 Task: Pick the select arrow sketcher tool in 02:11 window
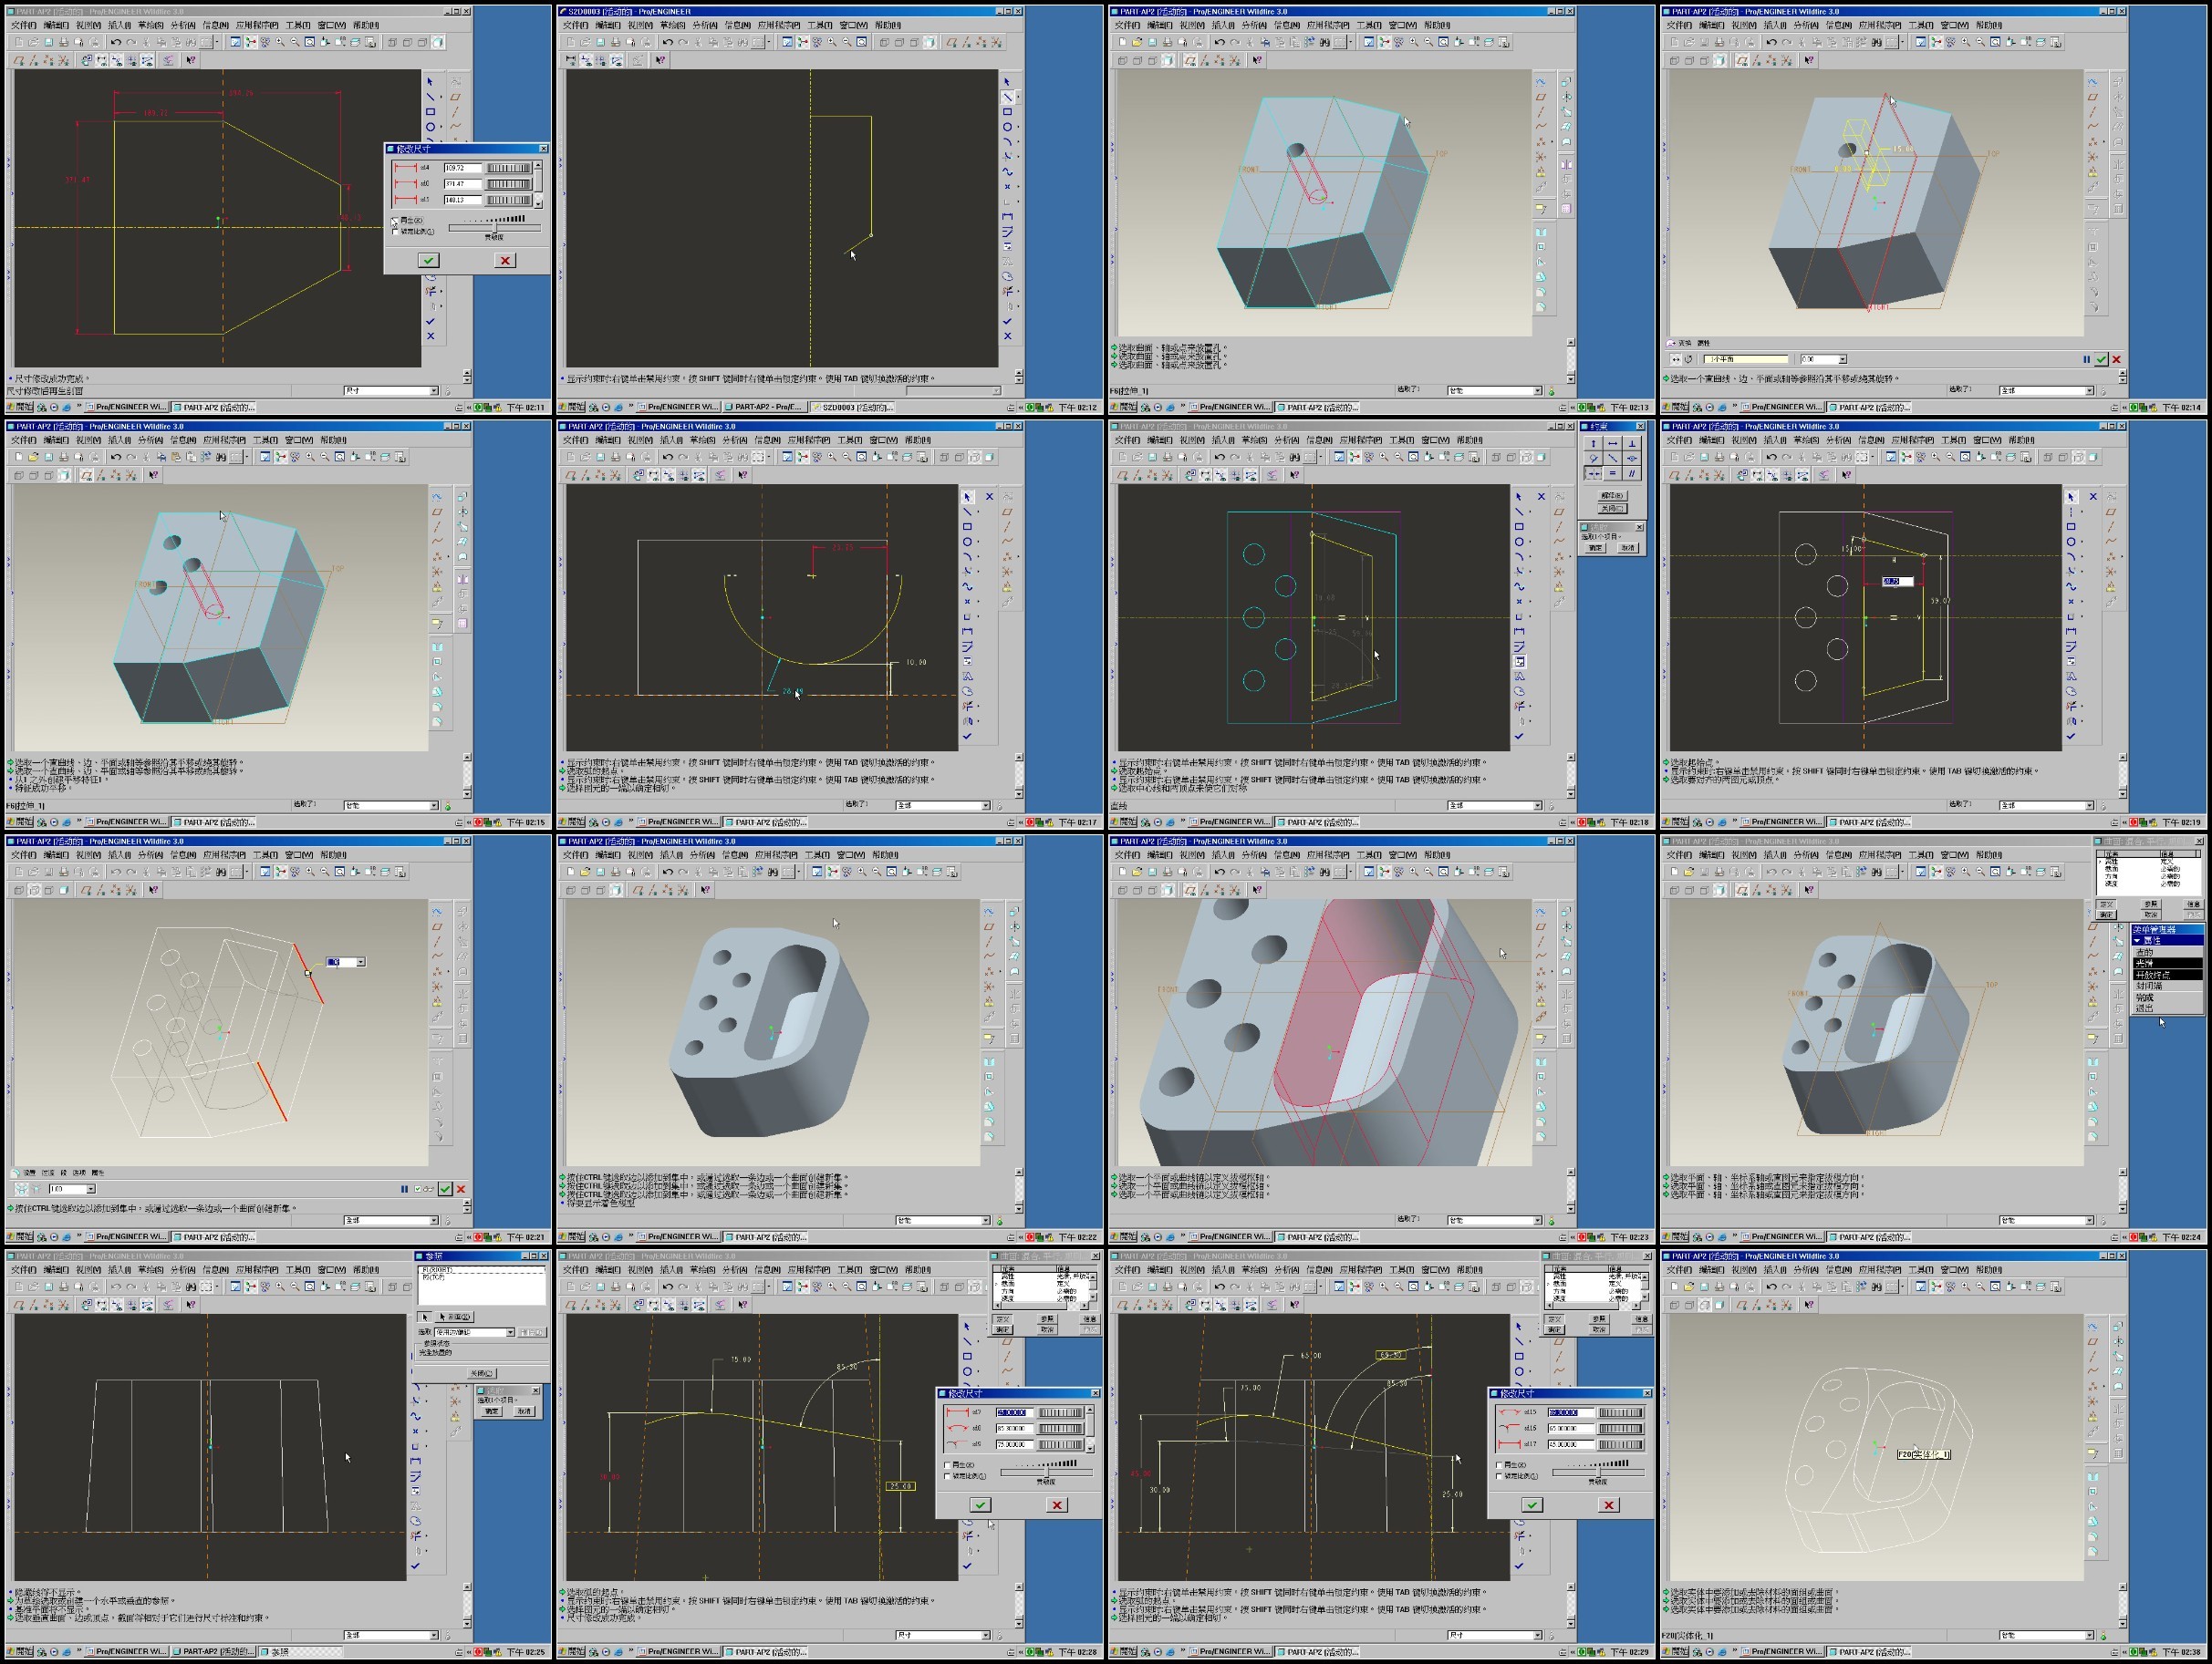(430, 82)
